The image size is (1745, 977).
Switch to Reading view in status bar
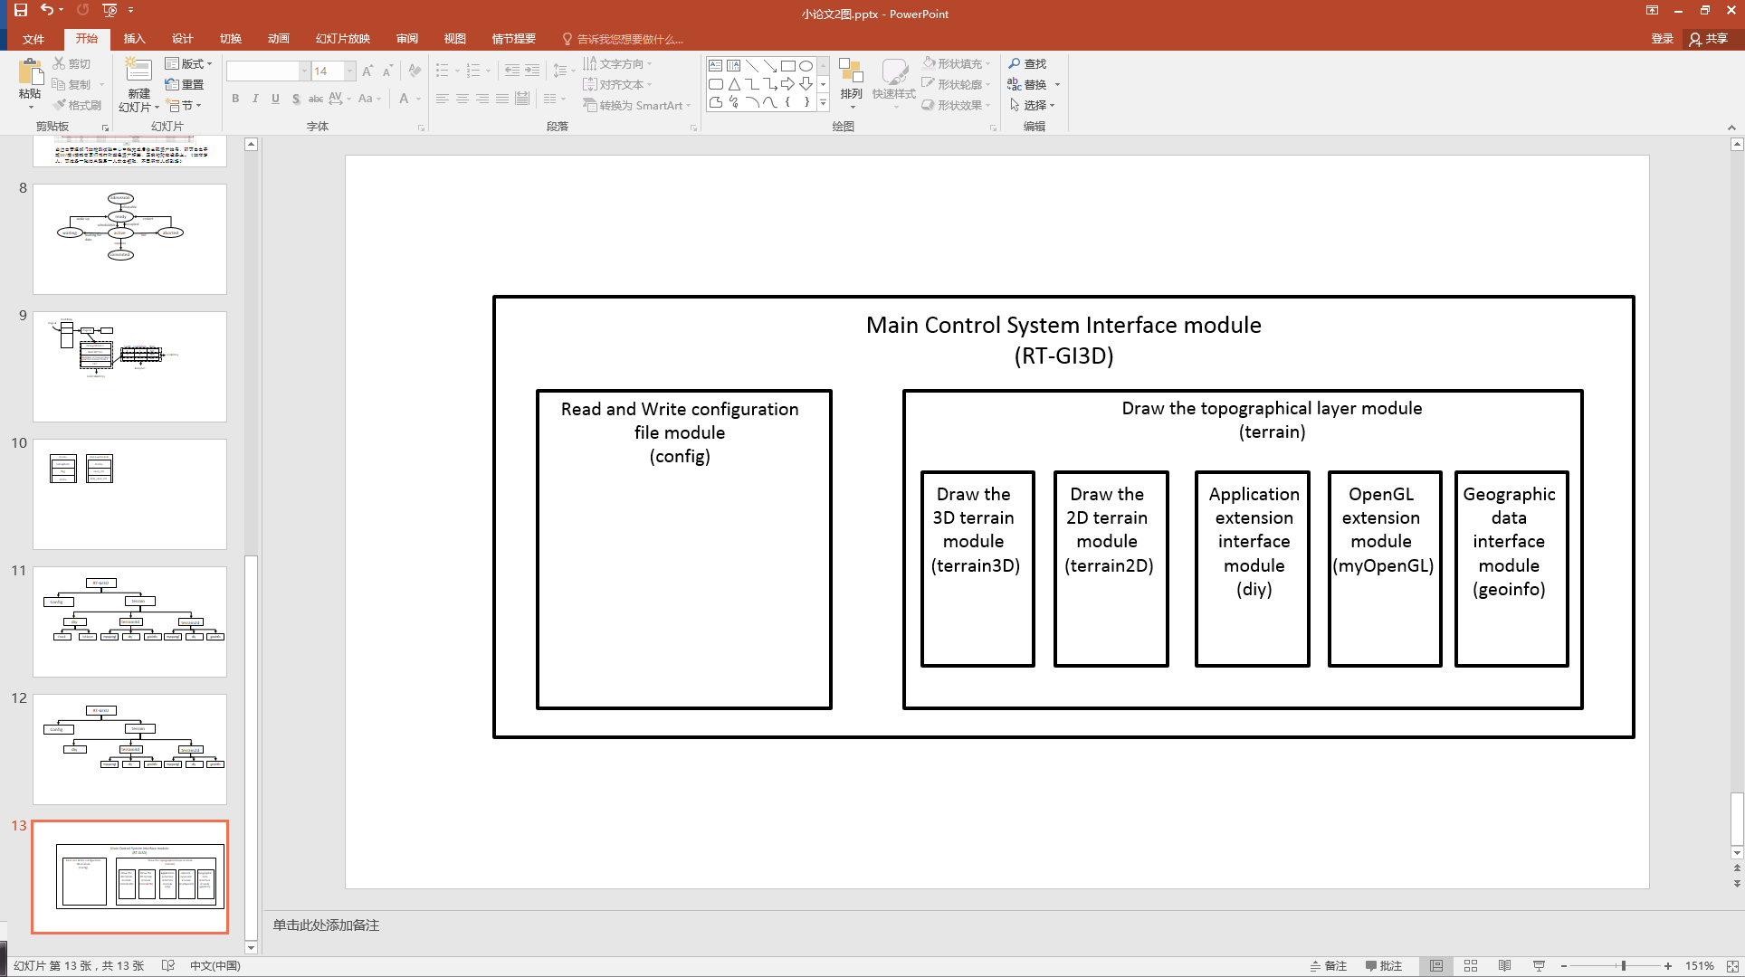point(1504,966)
